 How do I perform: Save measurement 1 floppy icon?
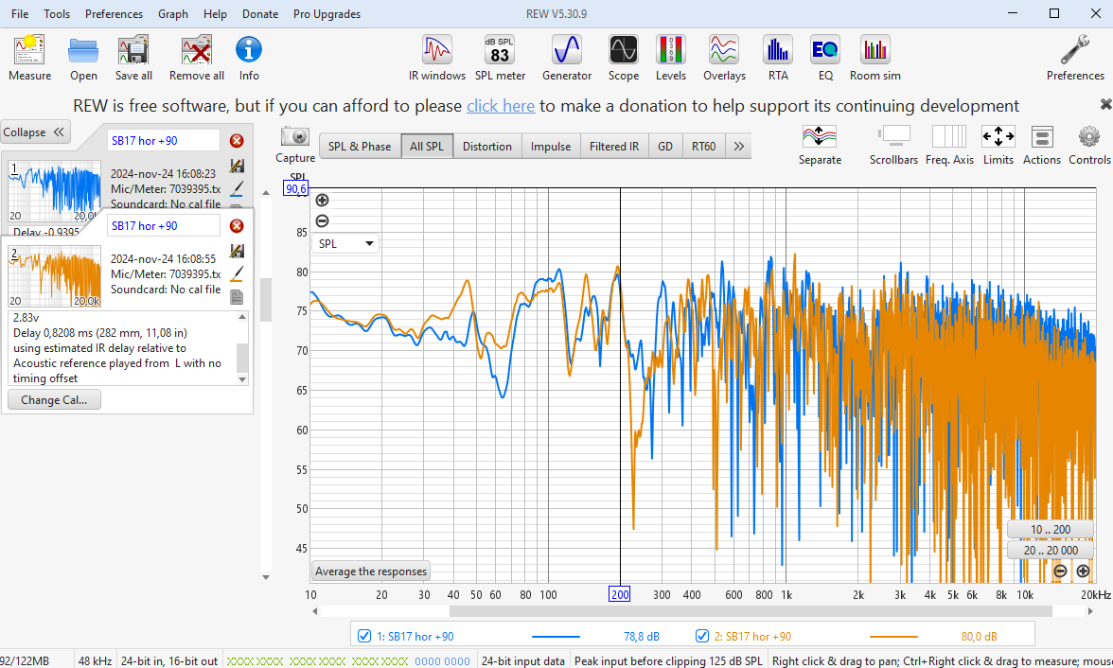[237, 166]
